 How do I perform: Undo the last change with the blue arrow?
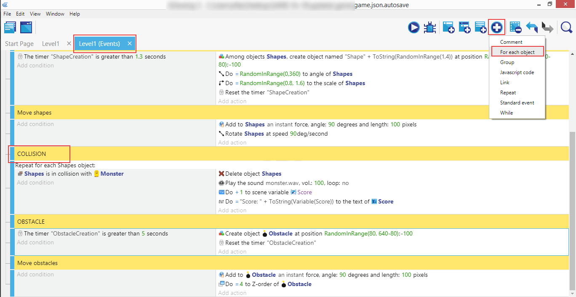click(x=531, y=28)
